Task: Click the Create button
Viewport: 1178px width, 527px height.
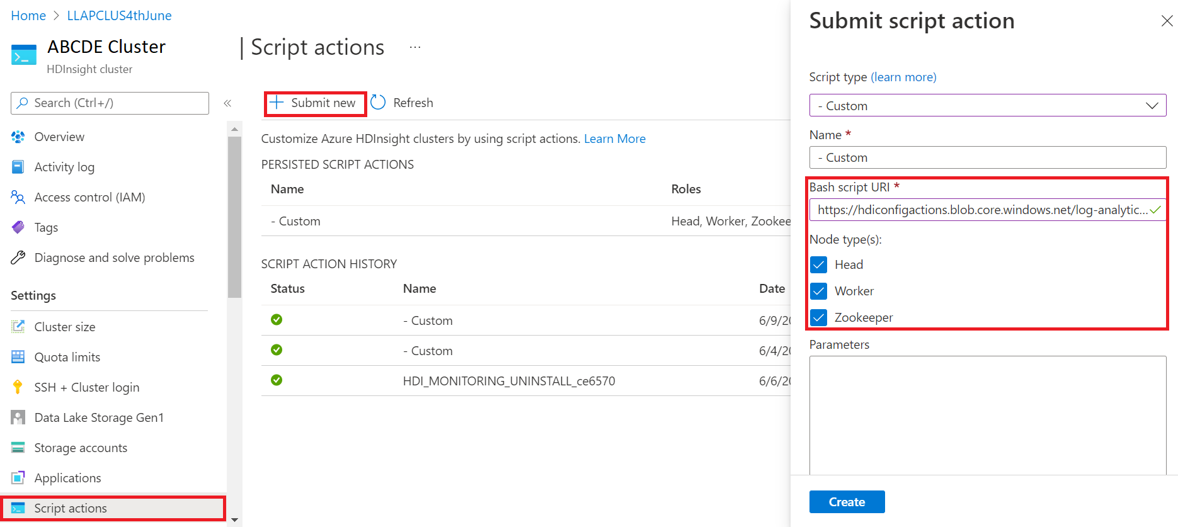Action: pyautogui.click(x=847, y=502)
